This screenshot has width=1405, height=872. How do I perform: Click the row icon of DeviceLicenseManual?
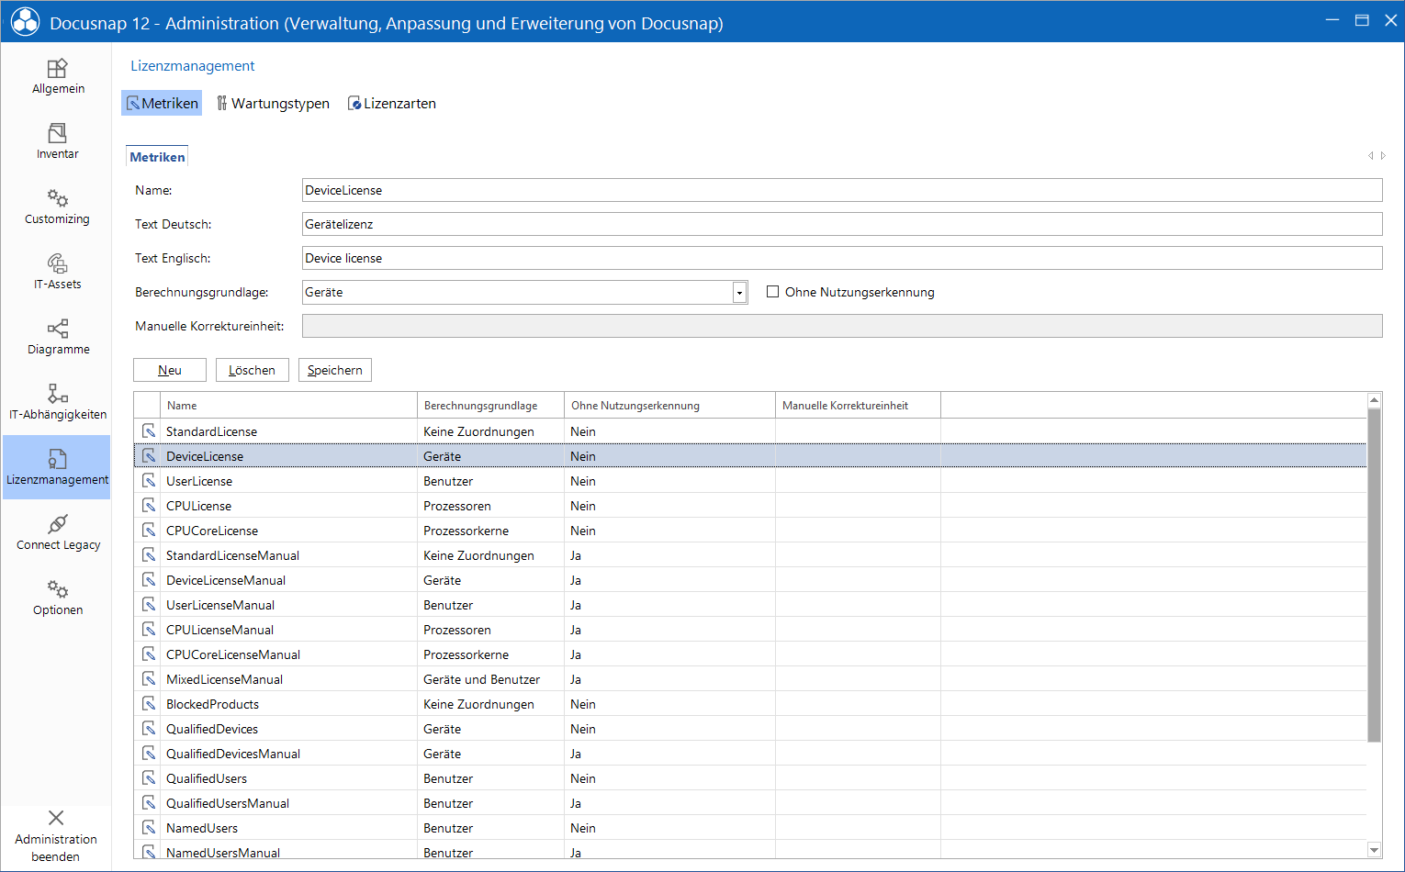click(x=149, y=579)
